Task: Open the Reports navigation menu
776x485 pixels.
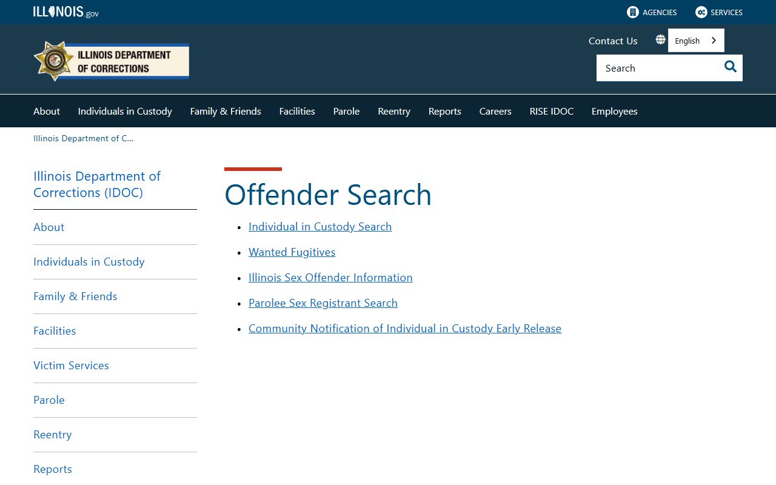Action: [445, 111]
